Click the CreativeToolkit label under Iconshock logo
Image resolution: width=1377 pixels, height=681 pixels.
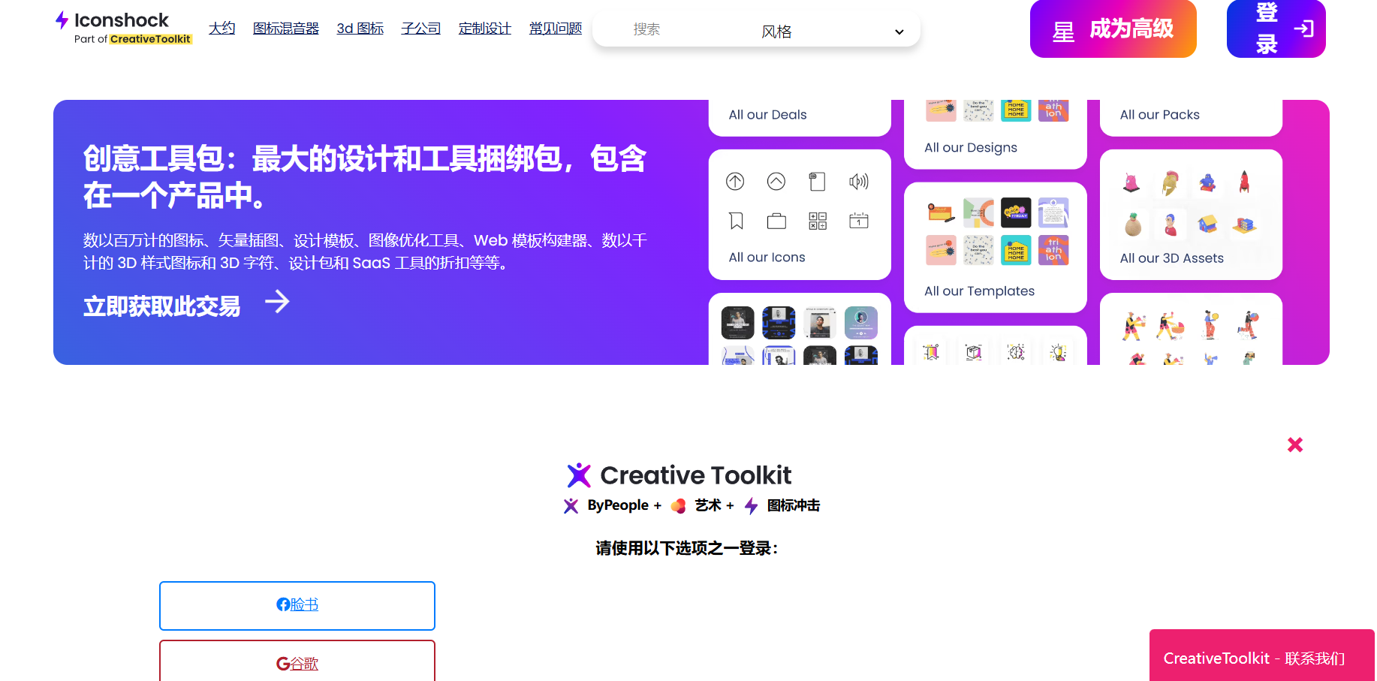tap(150, 39)
